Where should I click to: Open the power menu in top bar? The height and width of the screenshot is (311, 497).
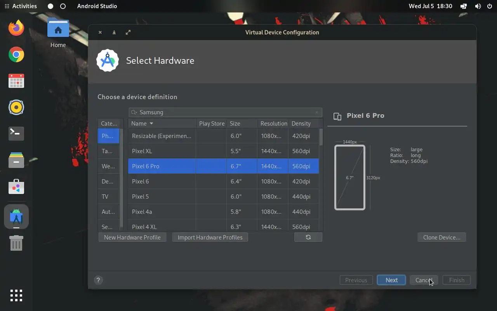pos(489,6)
